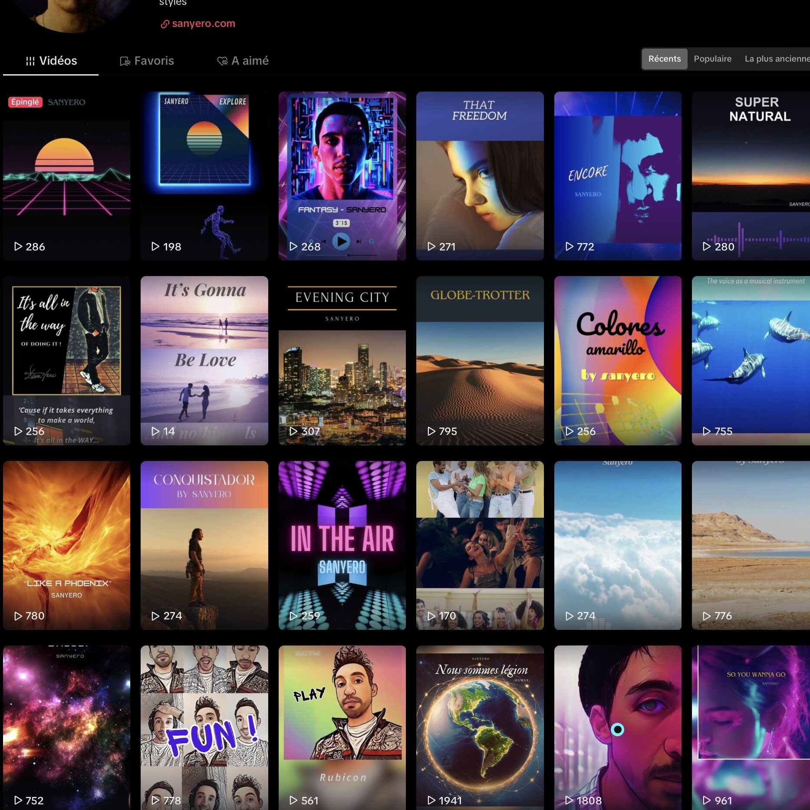Image resolution: width=810 pixels, height=810 pixels.
Task: Select the Récents sort option
Action: 664,59
